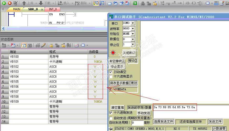Image resolution: width=229 pixels, height=131 pixels.
Task: Toggle the program status monitoring icon
Action: click(x=96, y=3)
